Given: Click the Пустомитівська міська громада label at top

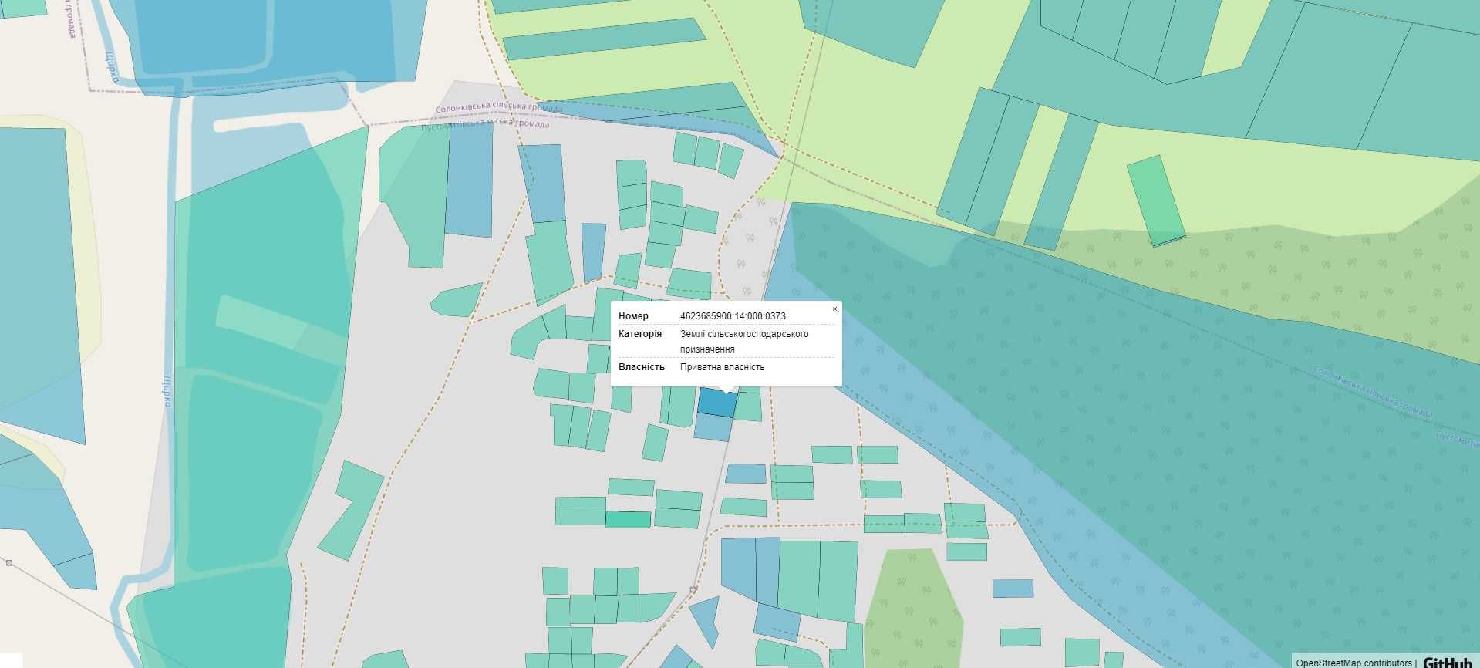Looking at the screenshot, I should (486, 124).
